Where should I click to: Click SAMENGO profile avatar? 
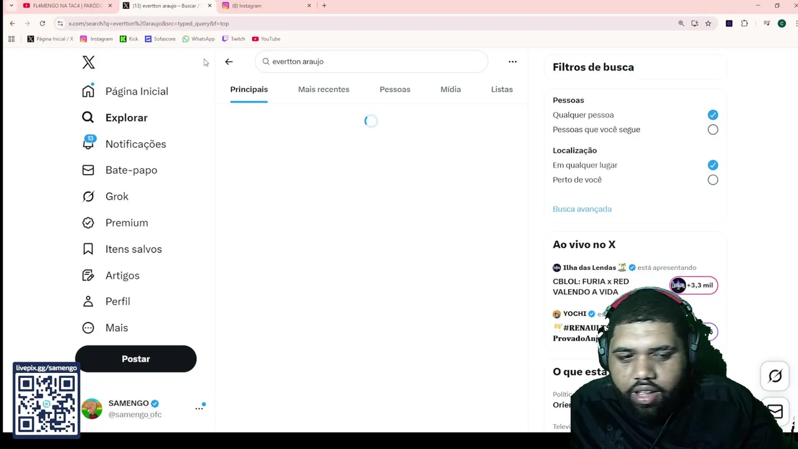92,408
